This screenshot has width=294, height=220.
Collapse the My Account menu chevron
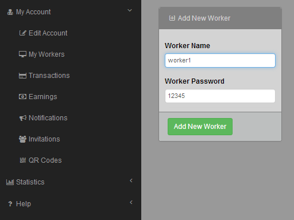130,10
